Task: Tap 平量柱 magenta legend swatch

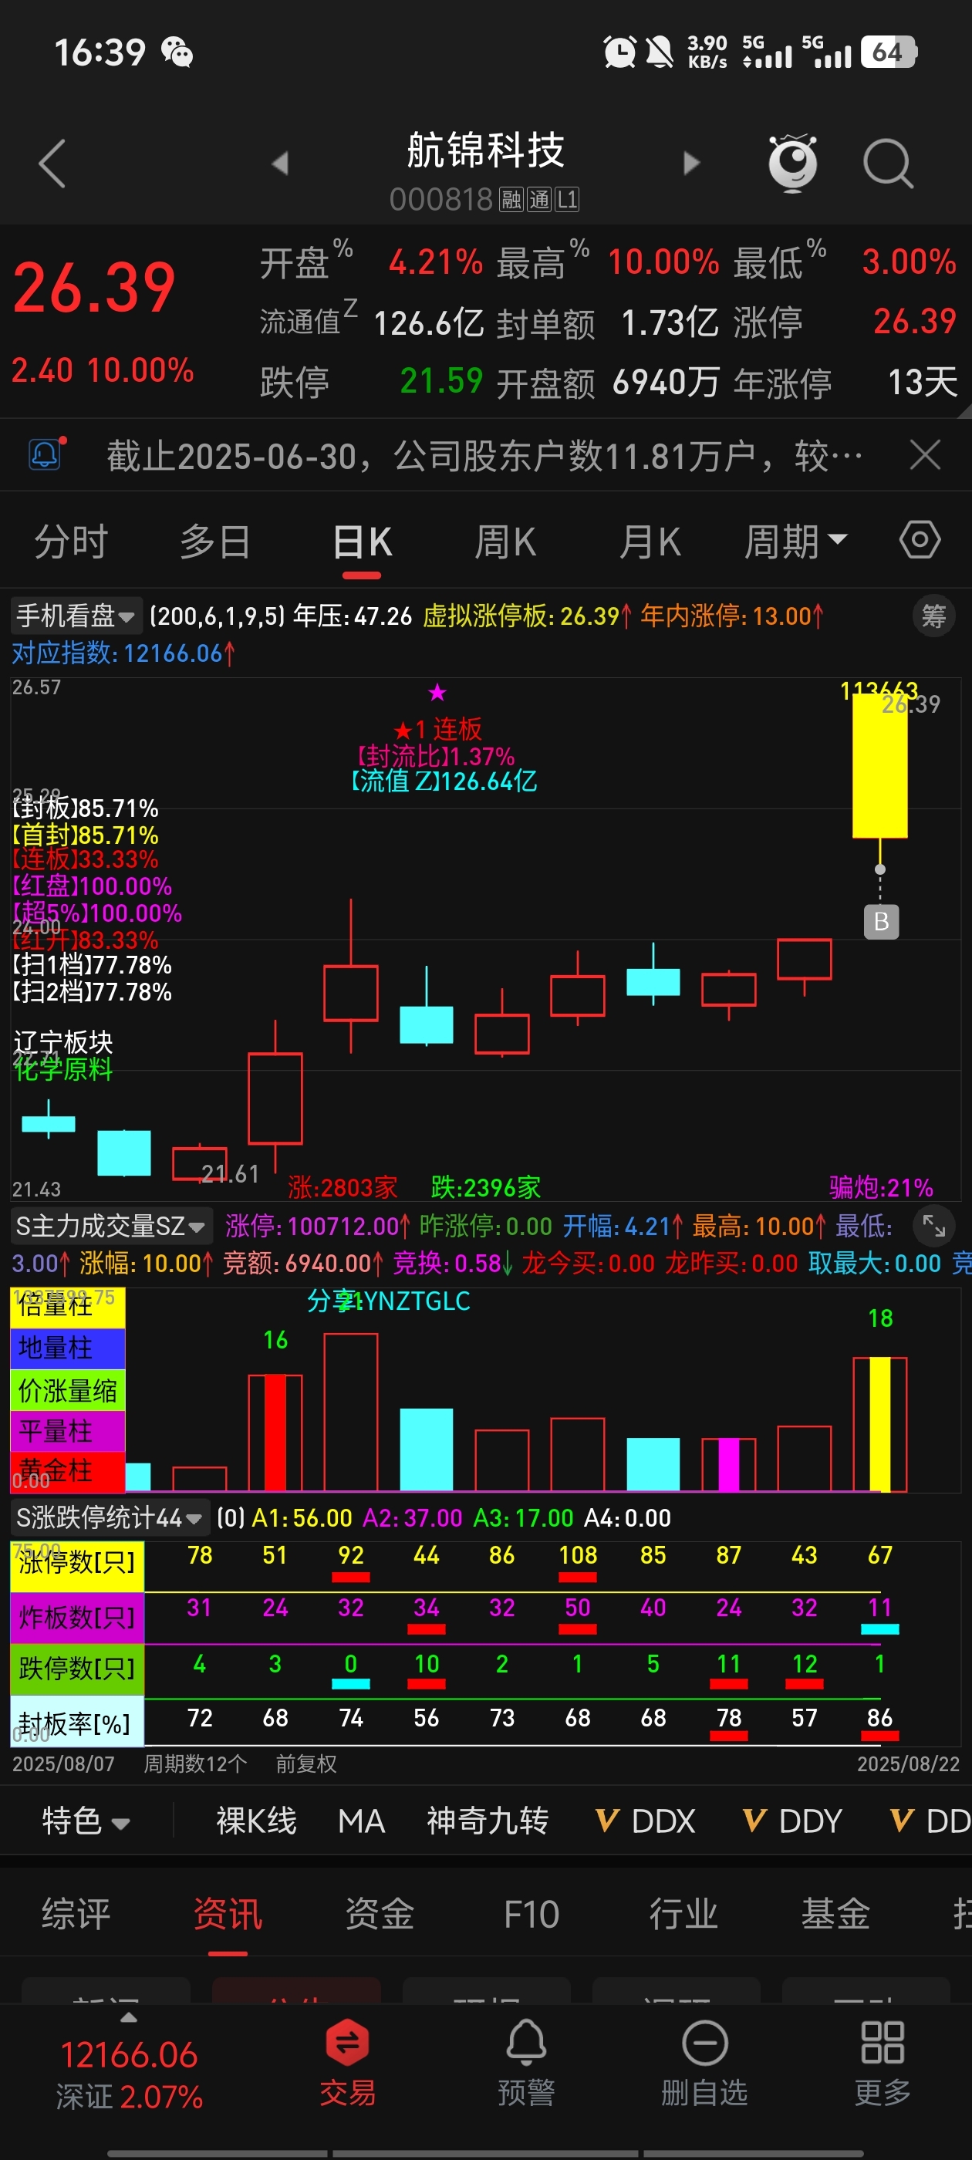Action: click(x=67, y=1430)
